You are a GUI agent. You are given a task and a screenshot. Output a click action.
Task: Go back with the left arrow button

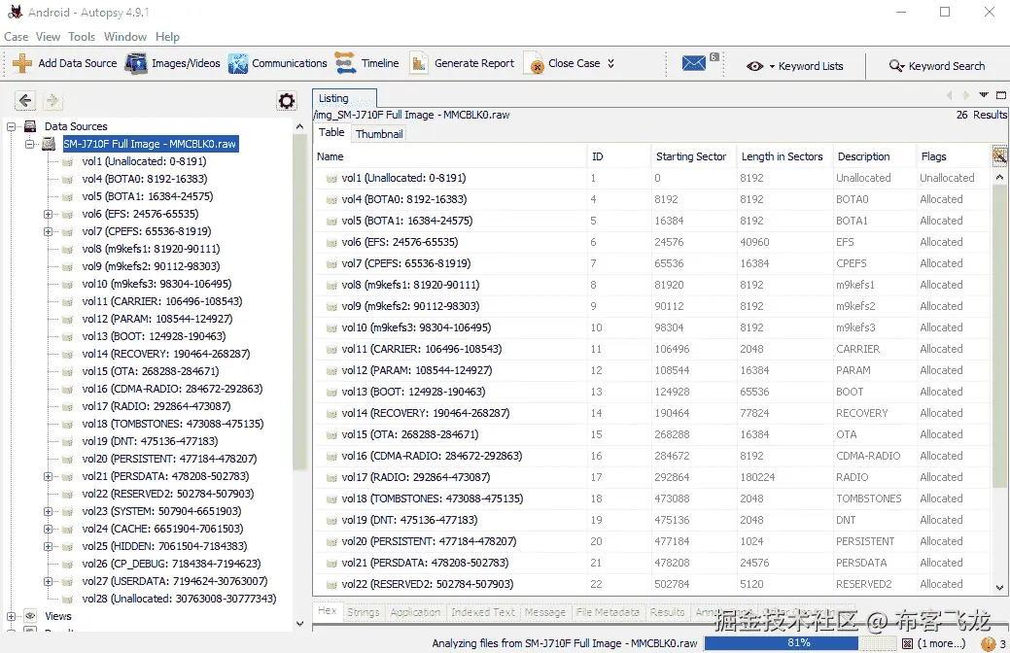click(x=25, y=100)
